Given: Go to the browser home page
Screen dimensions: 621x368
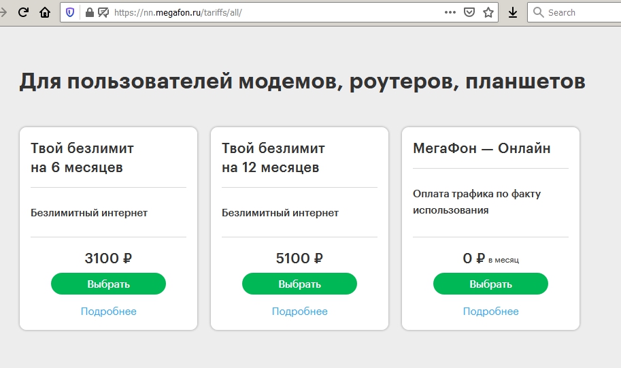Looking at the screenshot, I should [x=45, y=12].
